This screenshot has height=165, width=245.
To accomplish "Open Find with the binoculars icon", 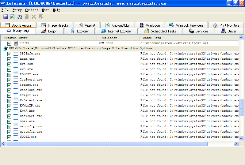I will (x=20, y=17).
